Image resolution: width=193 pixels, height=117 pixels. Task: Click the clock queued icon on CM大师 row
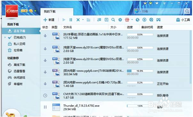point(45,95)
